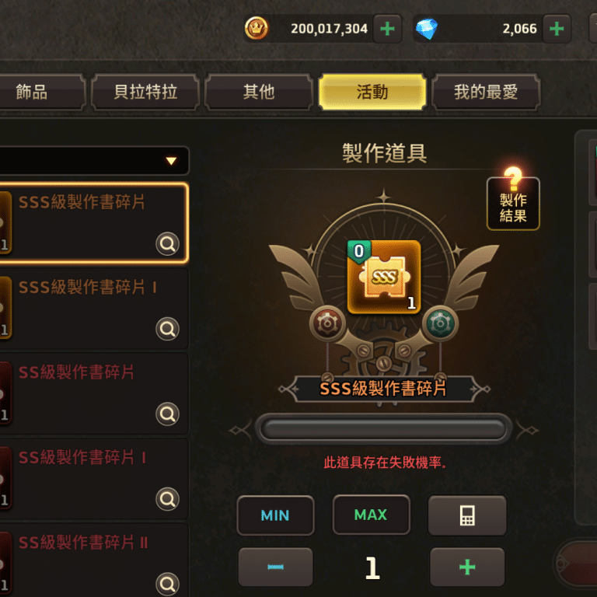The image size is (597, 597).
Task: Inspect SSS級製作書碎片 I with its magnifier icon
Action: click(168, 329)
